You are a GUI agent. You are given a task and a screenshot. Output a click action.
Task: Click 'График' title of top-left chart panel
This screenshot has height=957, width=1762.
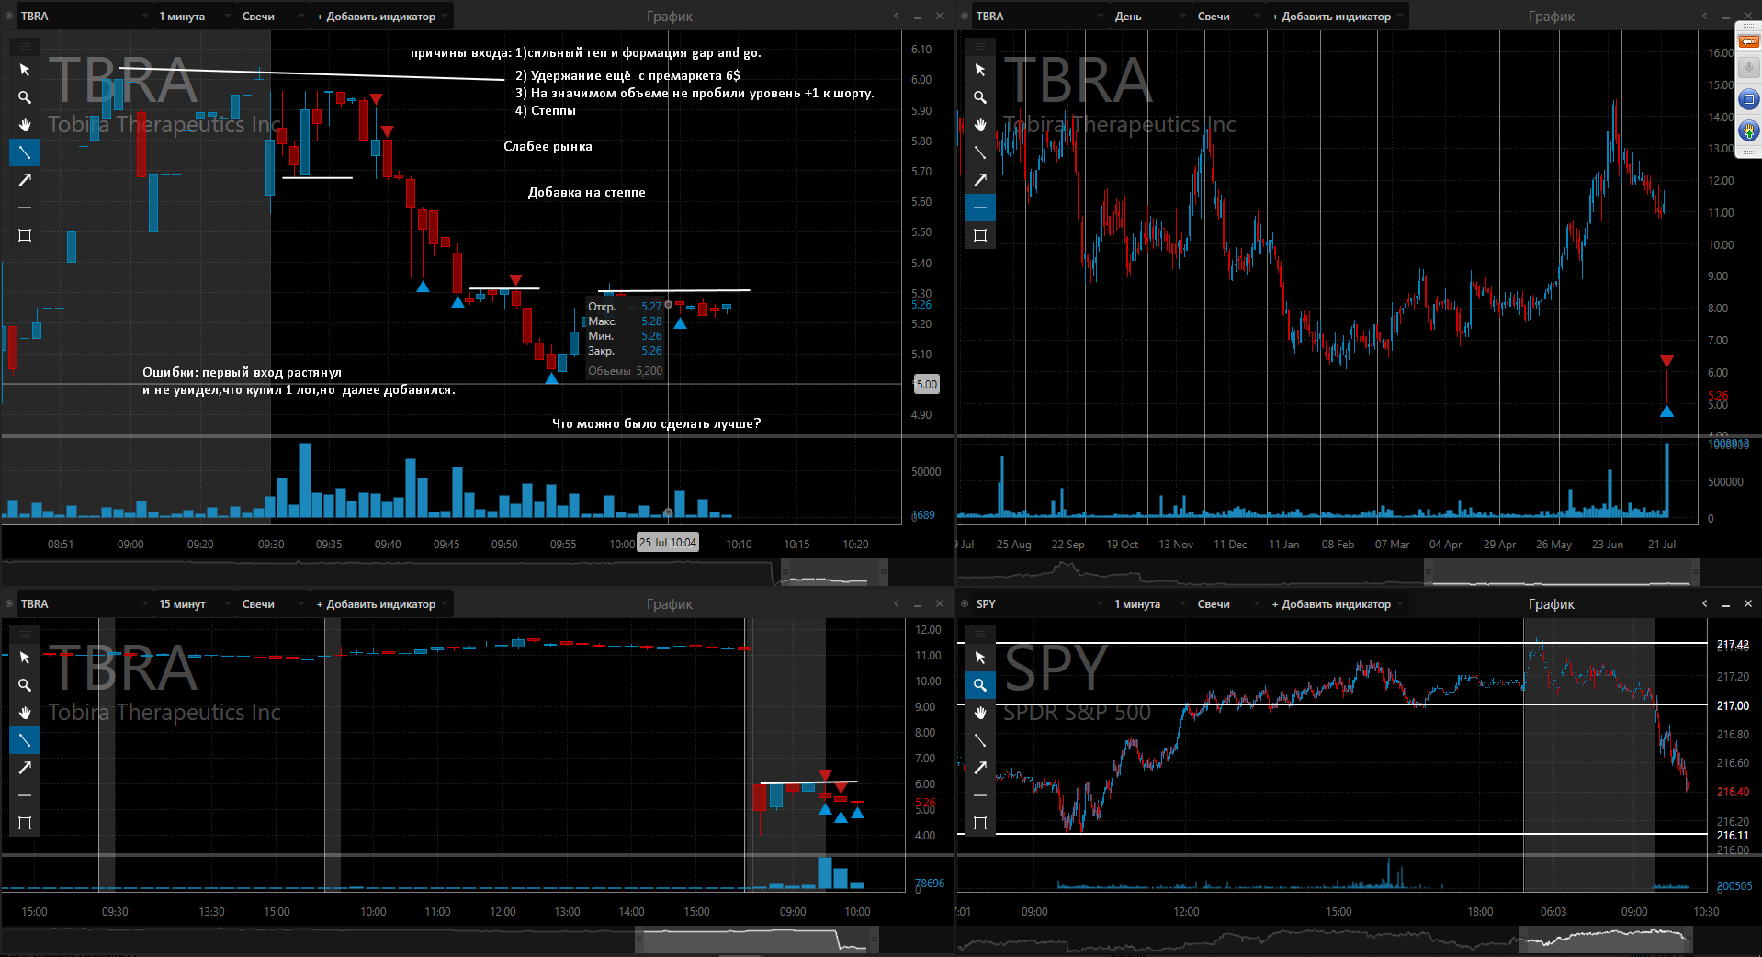point(670,17)
